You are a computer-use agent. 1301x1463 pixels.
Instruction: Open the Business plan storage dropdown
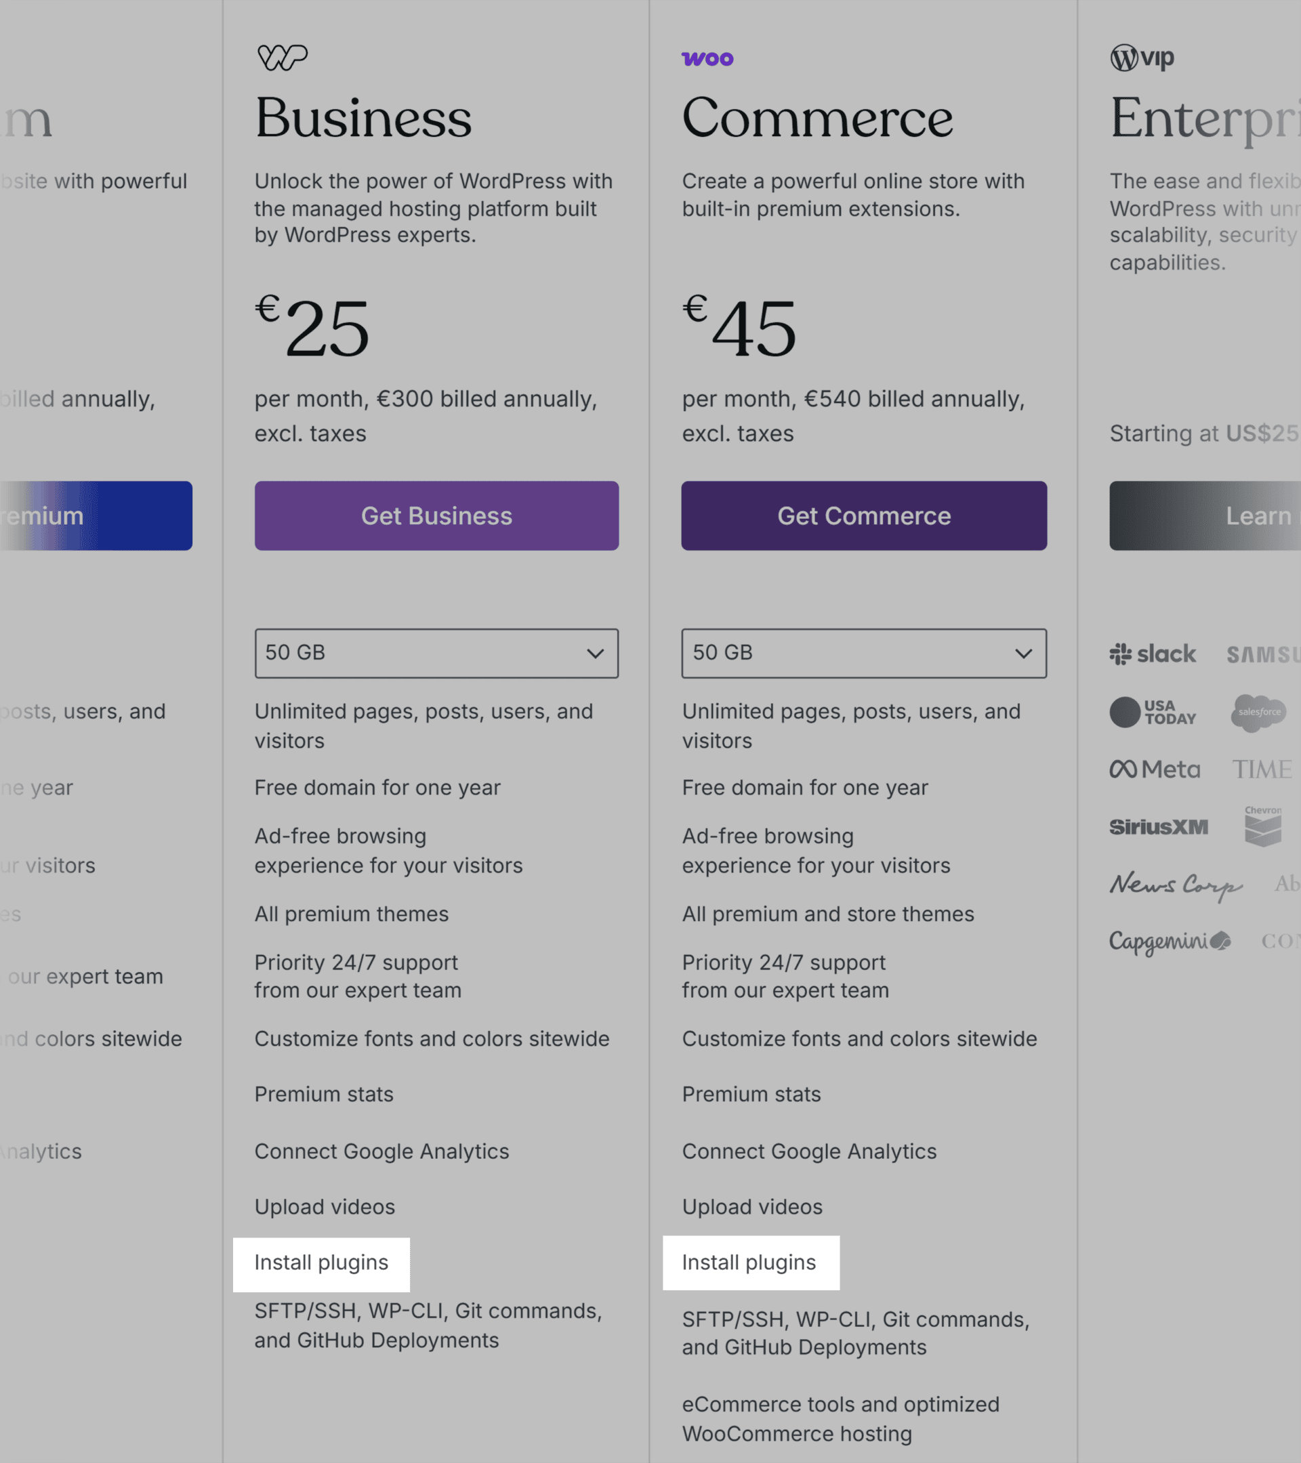click(x=435, y=653)
